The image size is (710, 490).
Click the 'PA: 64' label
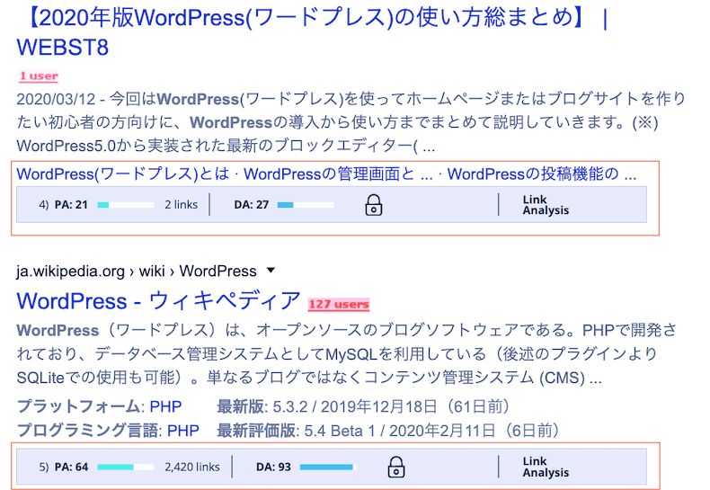click(72, 467)
